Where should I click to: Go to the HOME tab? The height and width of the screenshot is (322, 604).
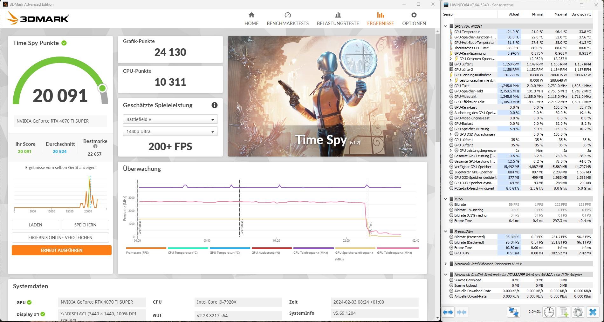[251, 19]
